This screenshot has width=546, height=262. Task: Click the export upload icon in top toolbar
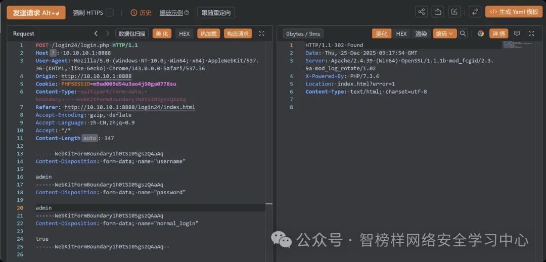point(438,12)
